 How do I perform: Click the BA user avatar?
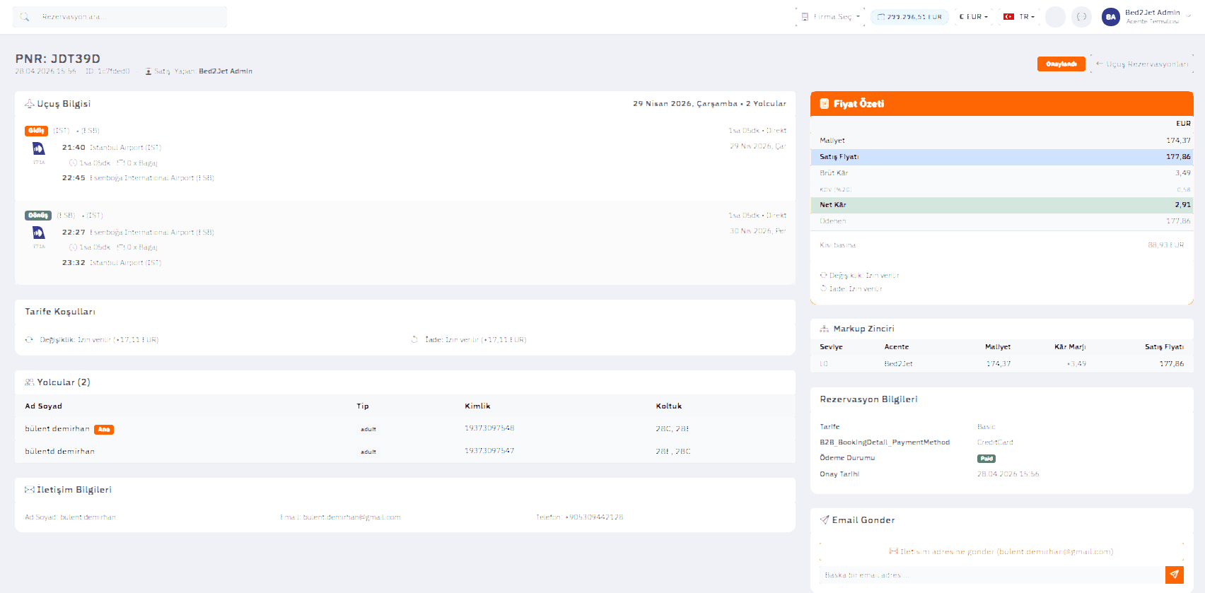point(1111,17)
